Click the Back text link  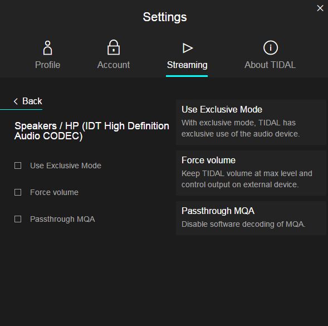(32, 101)
